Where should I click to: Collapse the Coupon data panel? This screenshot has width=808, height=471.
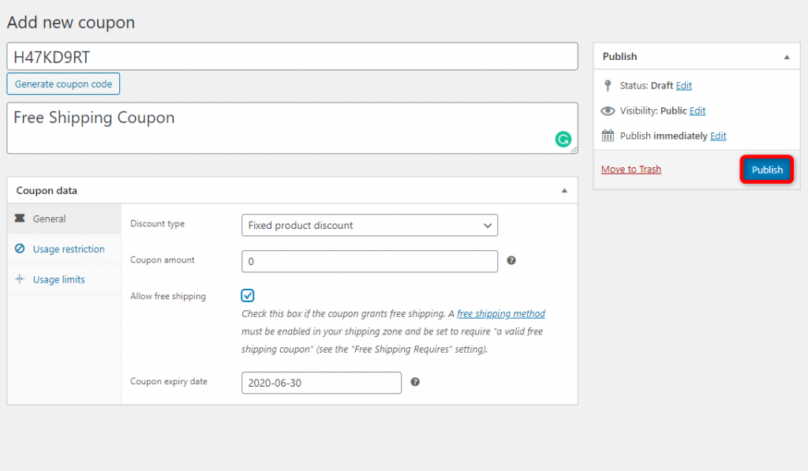(564, 190)
